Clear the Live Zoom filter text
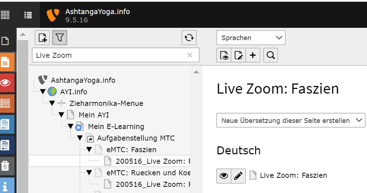 click(190, 55)
